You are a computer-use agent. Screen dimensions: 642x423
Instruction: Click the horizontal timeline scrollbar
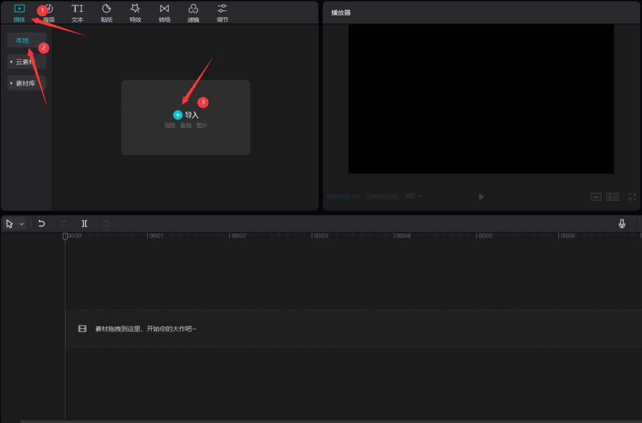click(330, 421)
